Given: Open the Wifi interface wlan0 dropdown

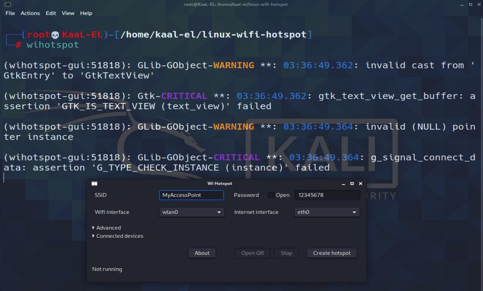Looking at the screenshot, I should point(192,212).
